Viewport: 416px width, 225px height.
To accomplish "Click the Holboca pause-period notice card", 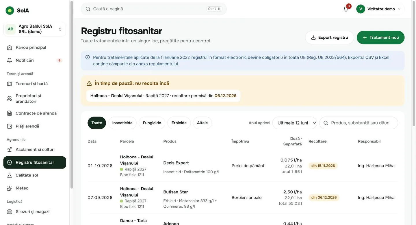I will [163, 96].
